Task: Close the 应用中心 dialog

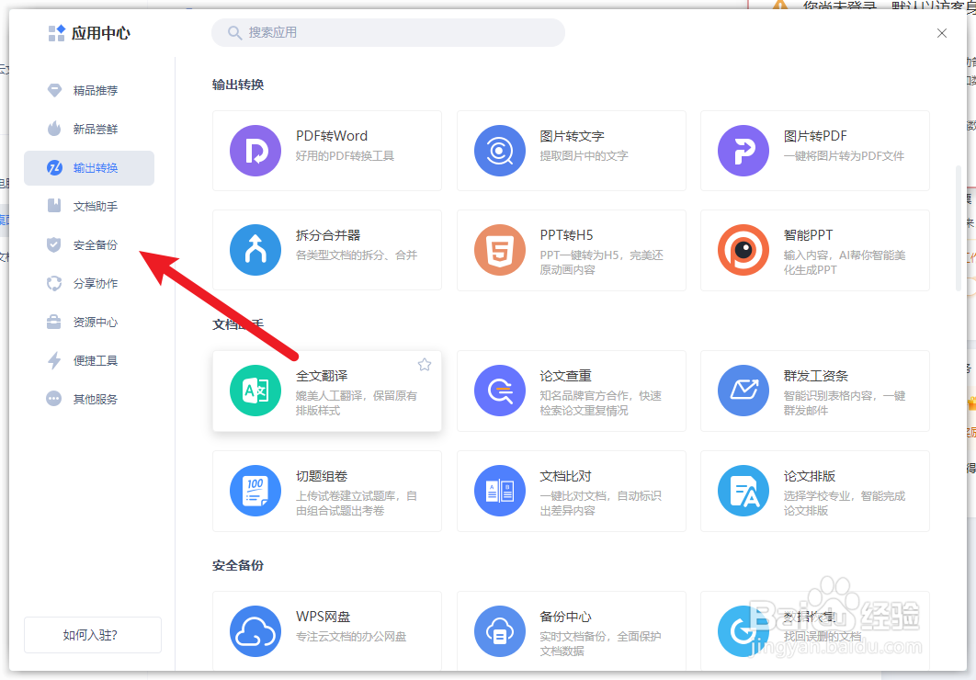Action: pos(942,33)
